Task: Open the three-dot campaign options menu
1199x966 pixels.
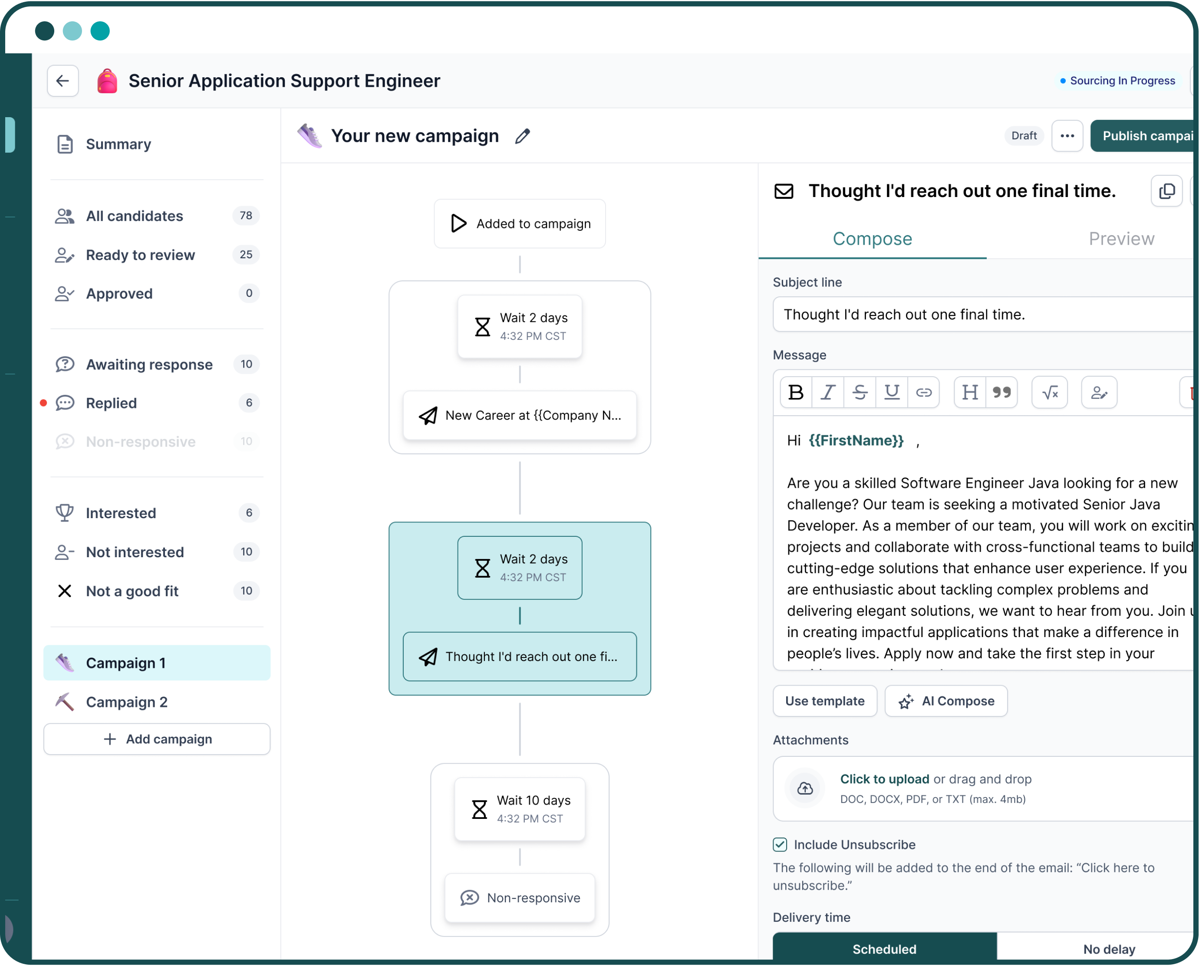Action: point(1067,136)
